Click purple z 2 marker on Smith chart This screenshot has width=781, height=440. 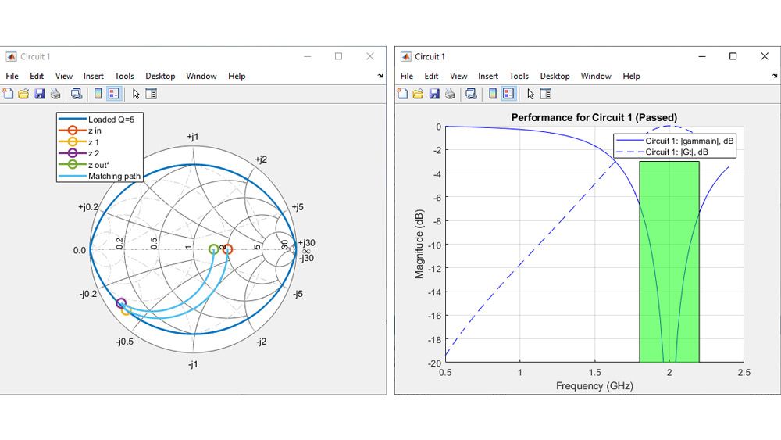click(121, 303)
